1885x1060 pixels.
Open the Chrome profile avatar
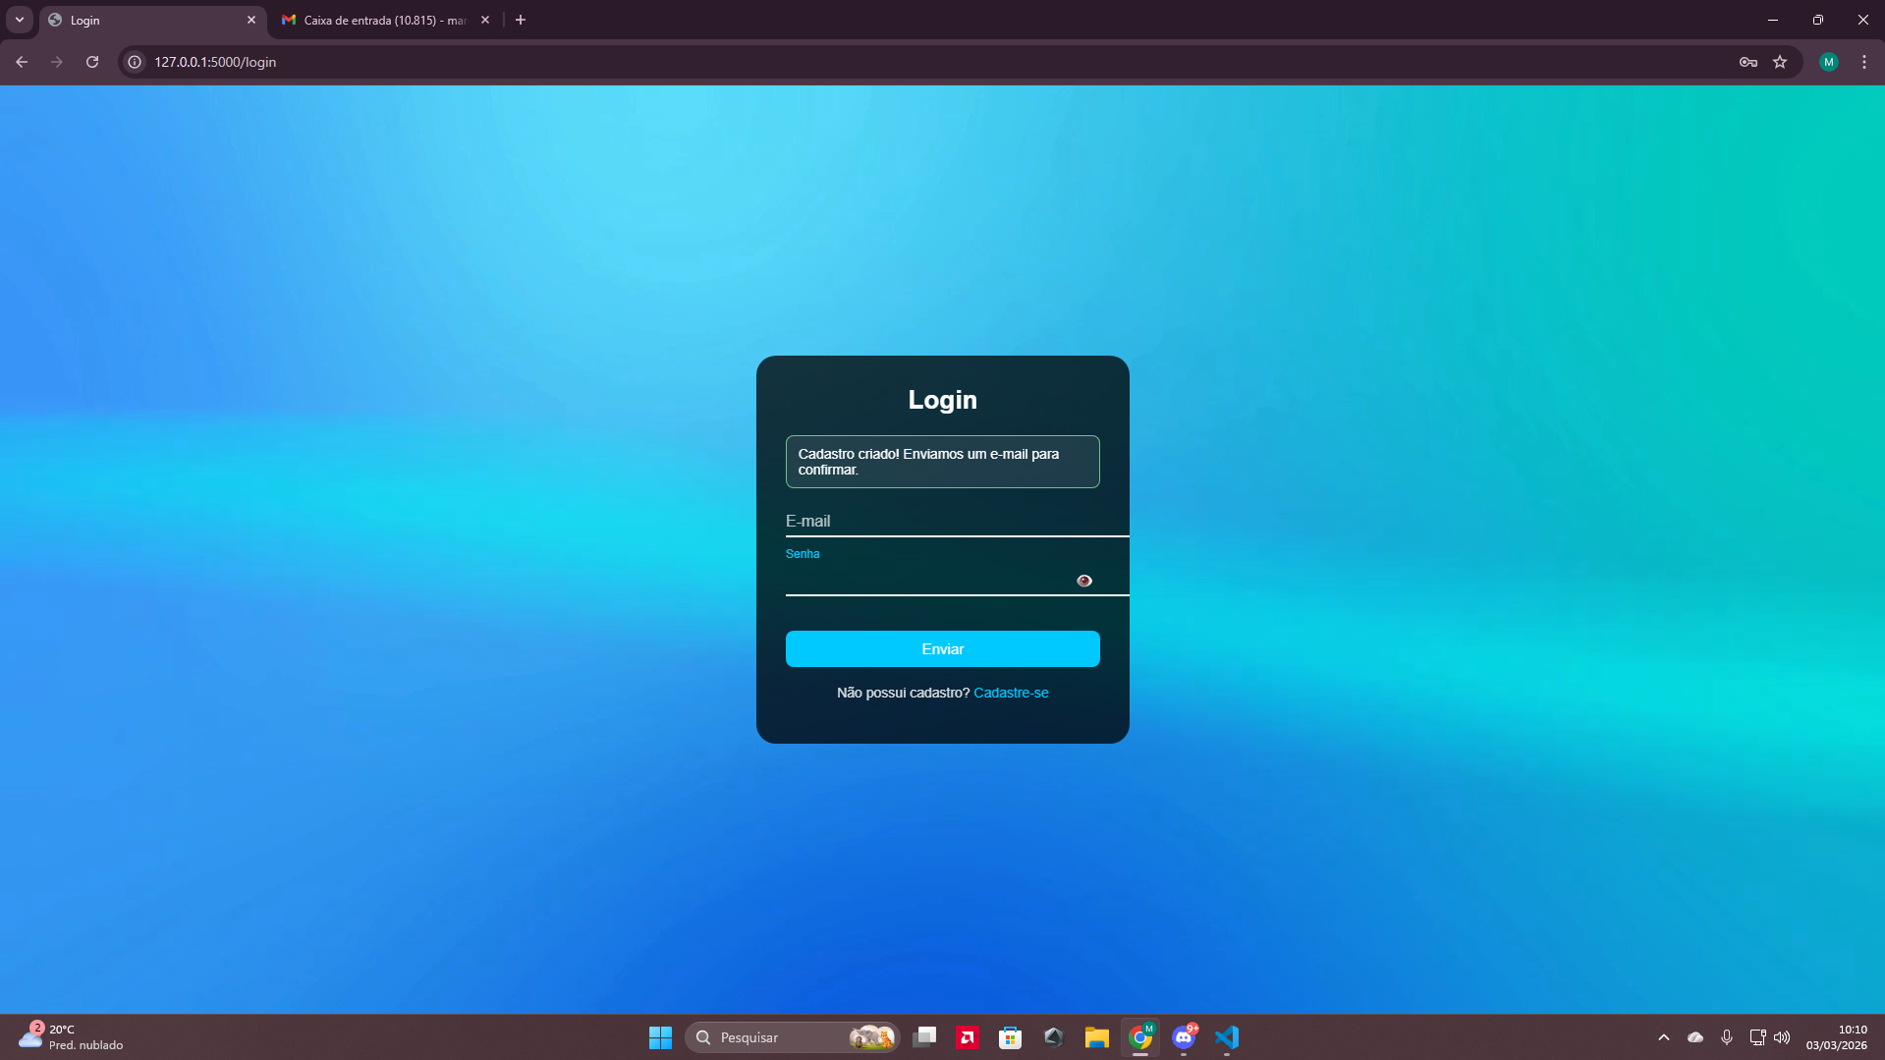[1828, 61]
